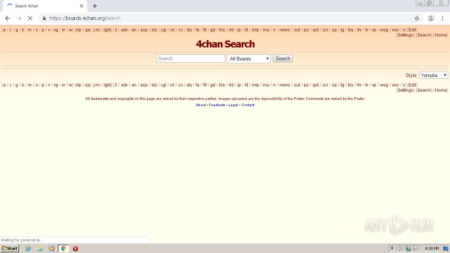450x253 pixels.
Task: Open the /lgbt/ board in the top nav
Action: (107, 30)
